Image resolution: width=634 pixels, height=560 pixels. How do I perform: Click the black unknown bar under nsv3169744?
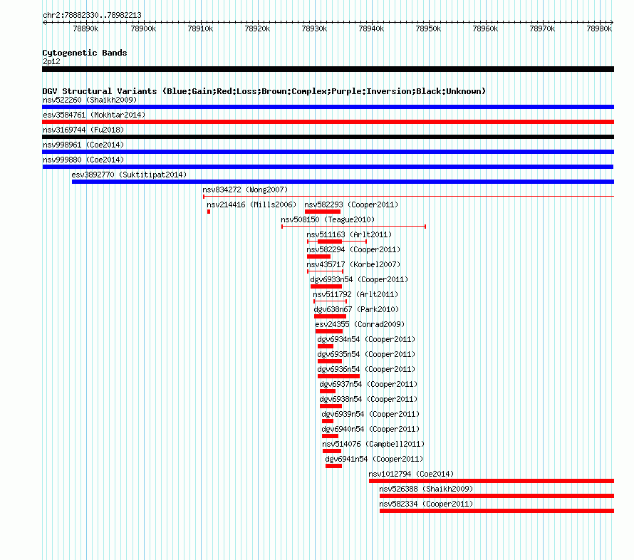(x=328, y=137)
